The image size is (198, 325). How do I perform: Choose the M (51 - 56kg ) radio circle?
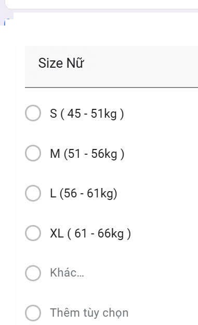(x=33, y=153)
